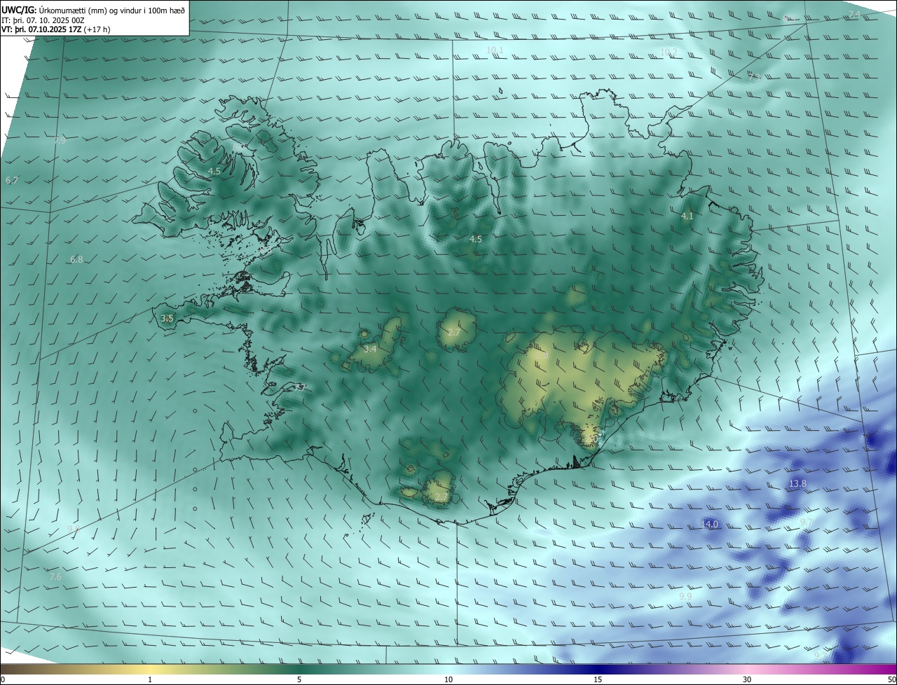Click the 'IT: þri. 07. 10. 2025 00Z' line
The width and height of the screenshot is (897, 685).
click(43, 20)
